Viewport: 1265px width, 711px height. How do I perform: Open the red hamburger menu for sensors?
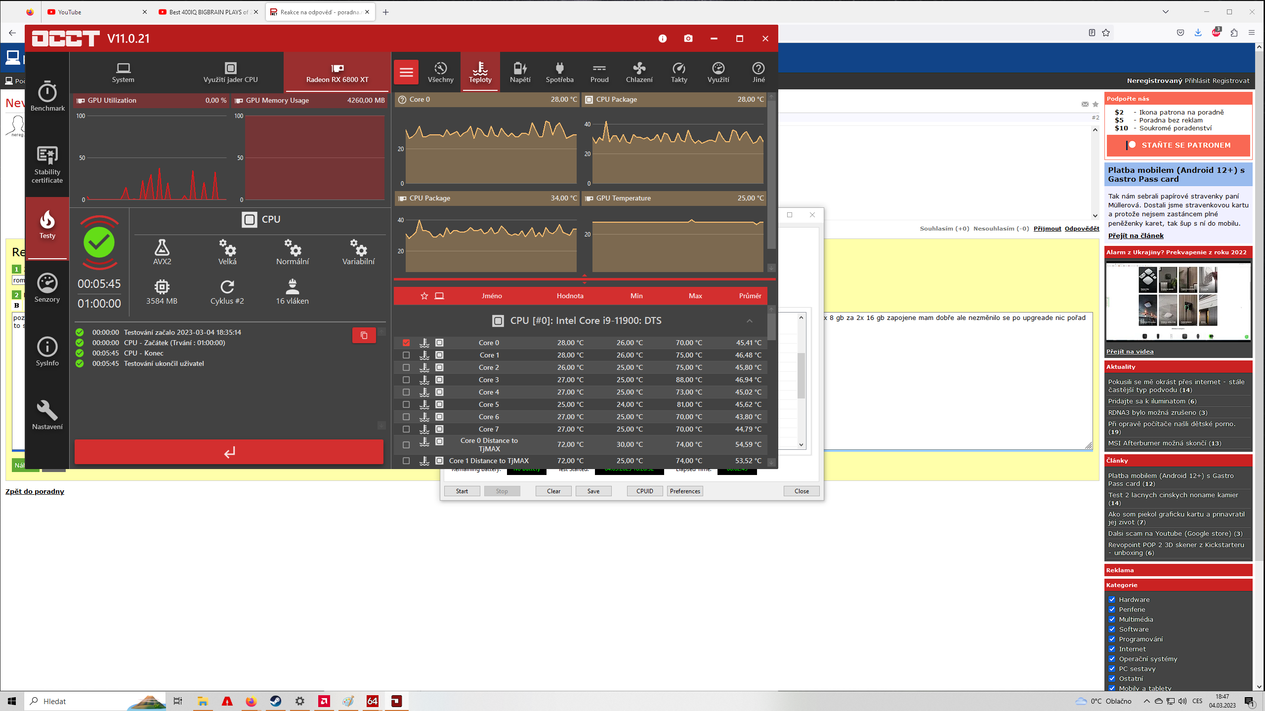pyautogui.click(x=406, y=72)
